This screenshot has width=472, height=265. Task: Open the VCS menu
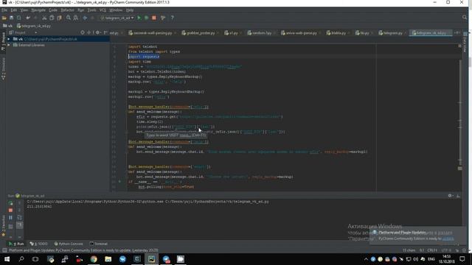[103, 10]
